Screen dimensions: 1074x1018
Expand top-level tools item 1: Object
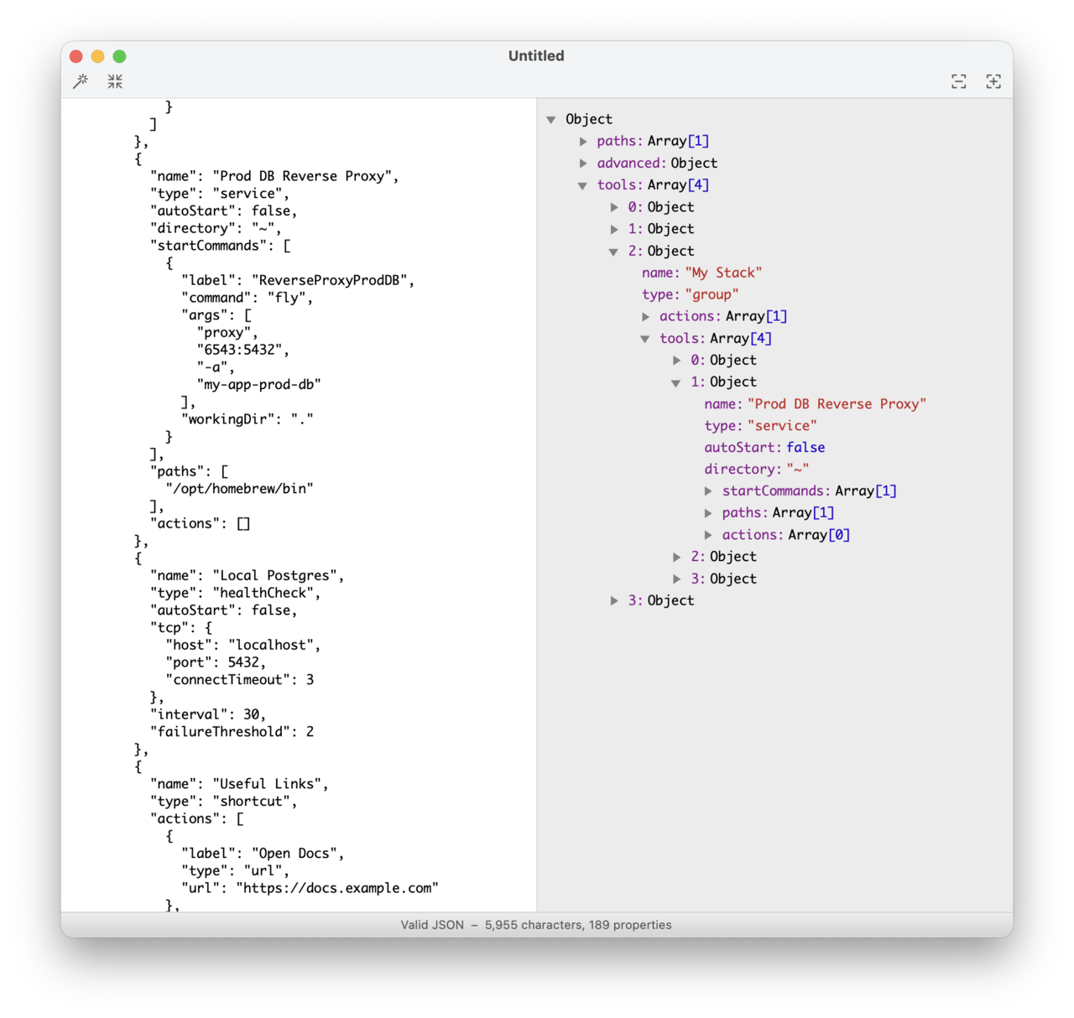pos(614,229)
